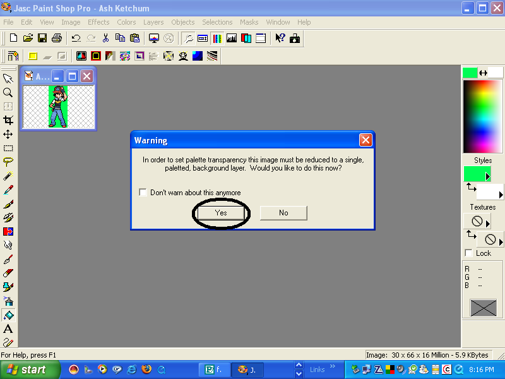The height and width of the screenshot is (379, 505).
Task: Save the image with the floppy disk icon
Action: (42, 38)
